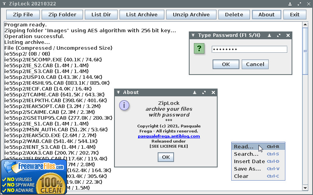Click the ie55sp2/USP10.CAB entry
This screenshot has width=313, height=195.
(53, 77)
